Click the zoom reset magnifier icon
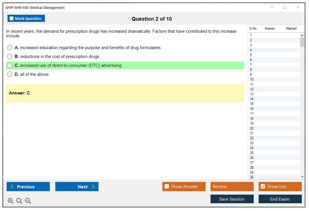309x211 pixels. point(19,201)
